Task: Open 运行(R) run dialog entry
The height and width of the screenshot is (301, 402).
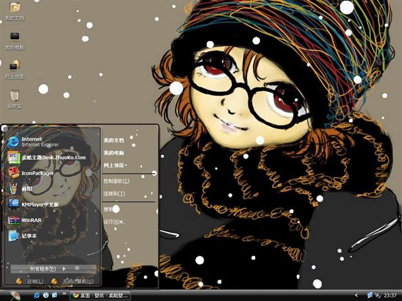Action: 113,221
